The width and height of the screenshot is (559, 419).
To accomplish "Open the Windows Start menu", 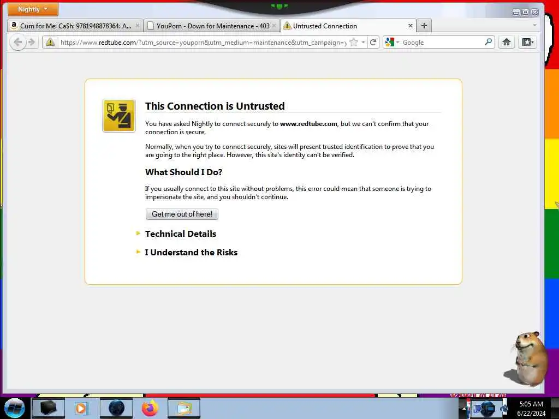I will (x=14, y=408).
